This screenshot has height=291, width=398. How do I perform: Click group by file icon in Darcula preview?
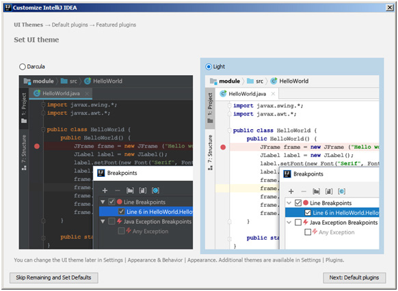click(143, 191)
